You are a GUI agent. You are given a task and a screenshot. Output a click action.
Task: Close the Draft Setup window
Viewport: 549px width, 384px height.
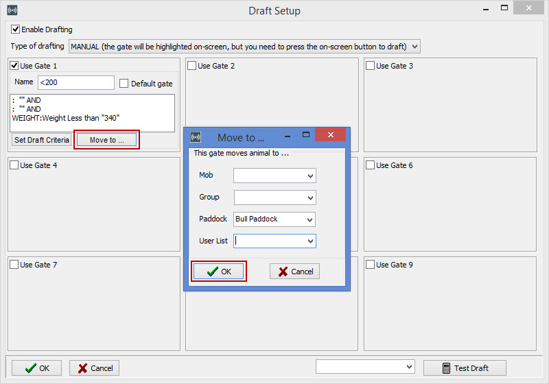click(528, 8)
